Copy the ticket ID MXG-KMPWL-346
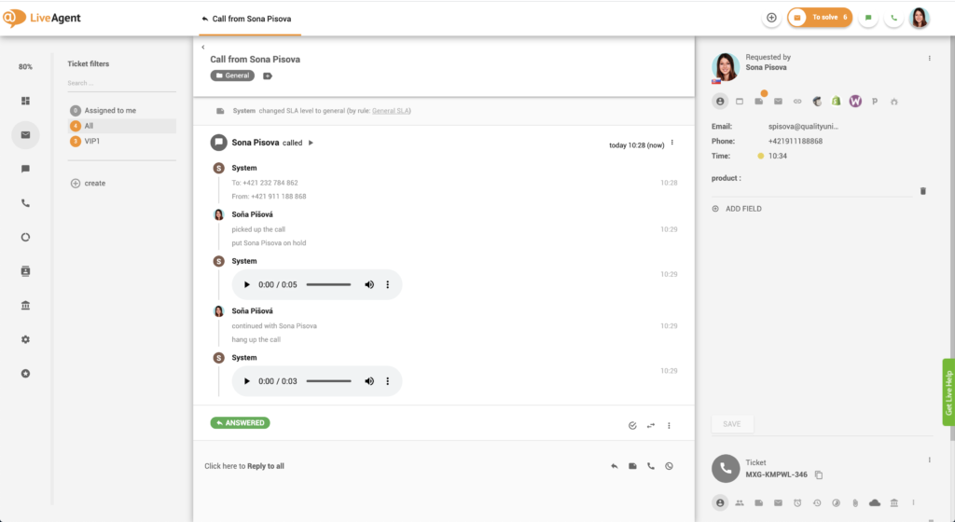Image resolution: width=955 pixels, height=522 pixels. coord(819,475)
